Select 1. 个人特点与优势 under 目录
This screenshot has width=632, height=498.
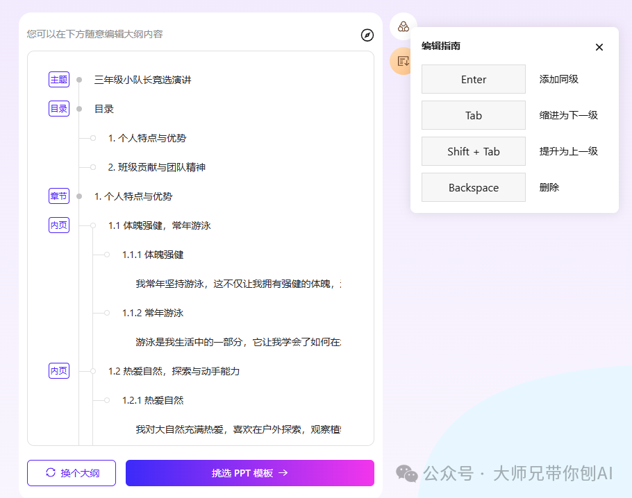pos(147,138)
